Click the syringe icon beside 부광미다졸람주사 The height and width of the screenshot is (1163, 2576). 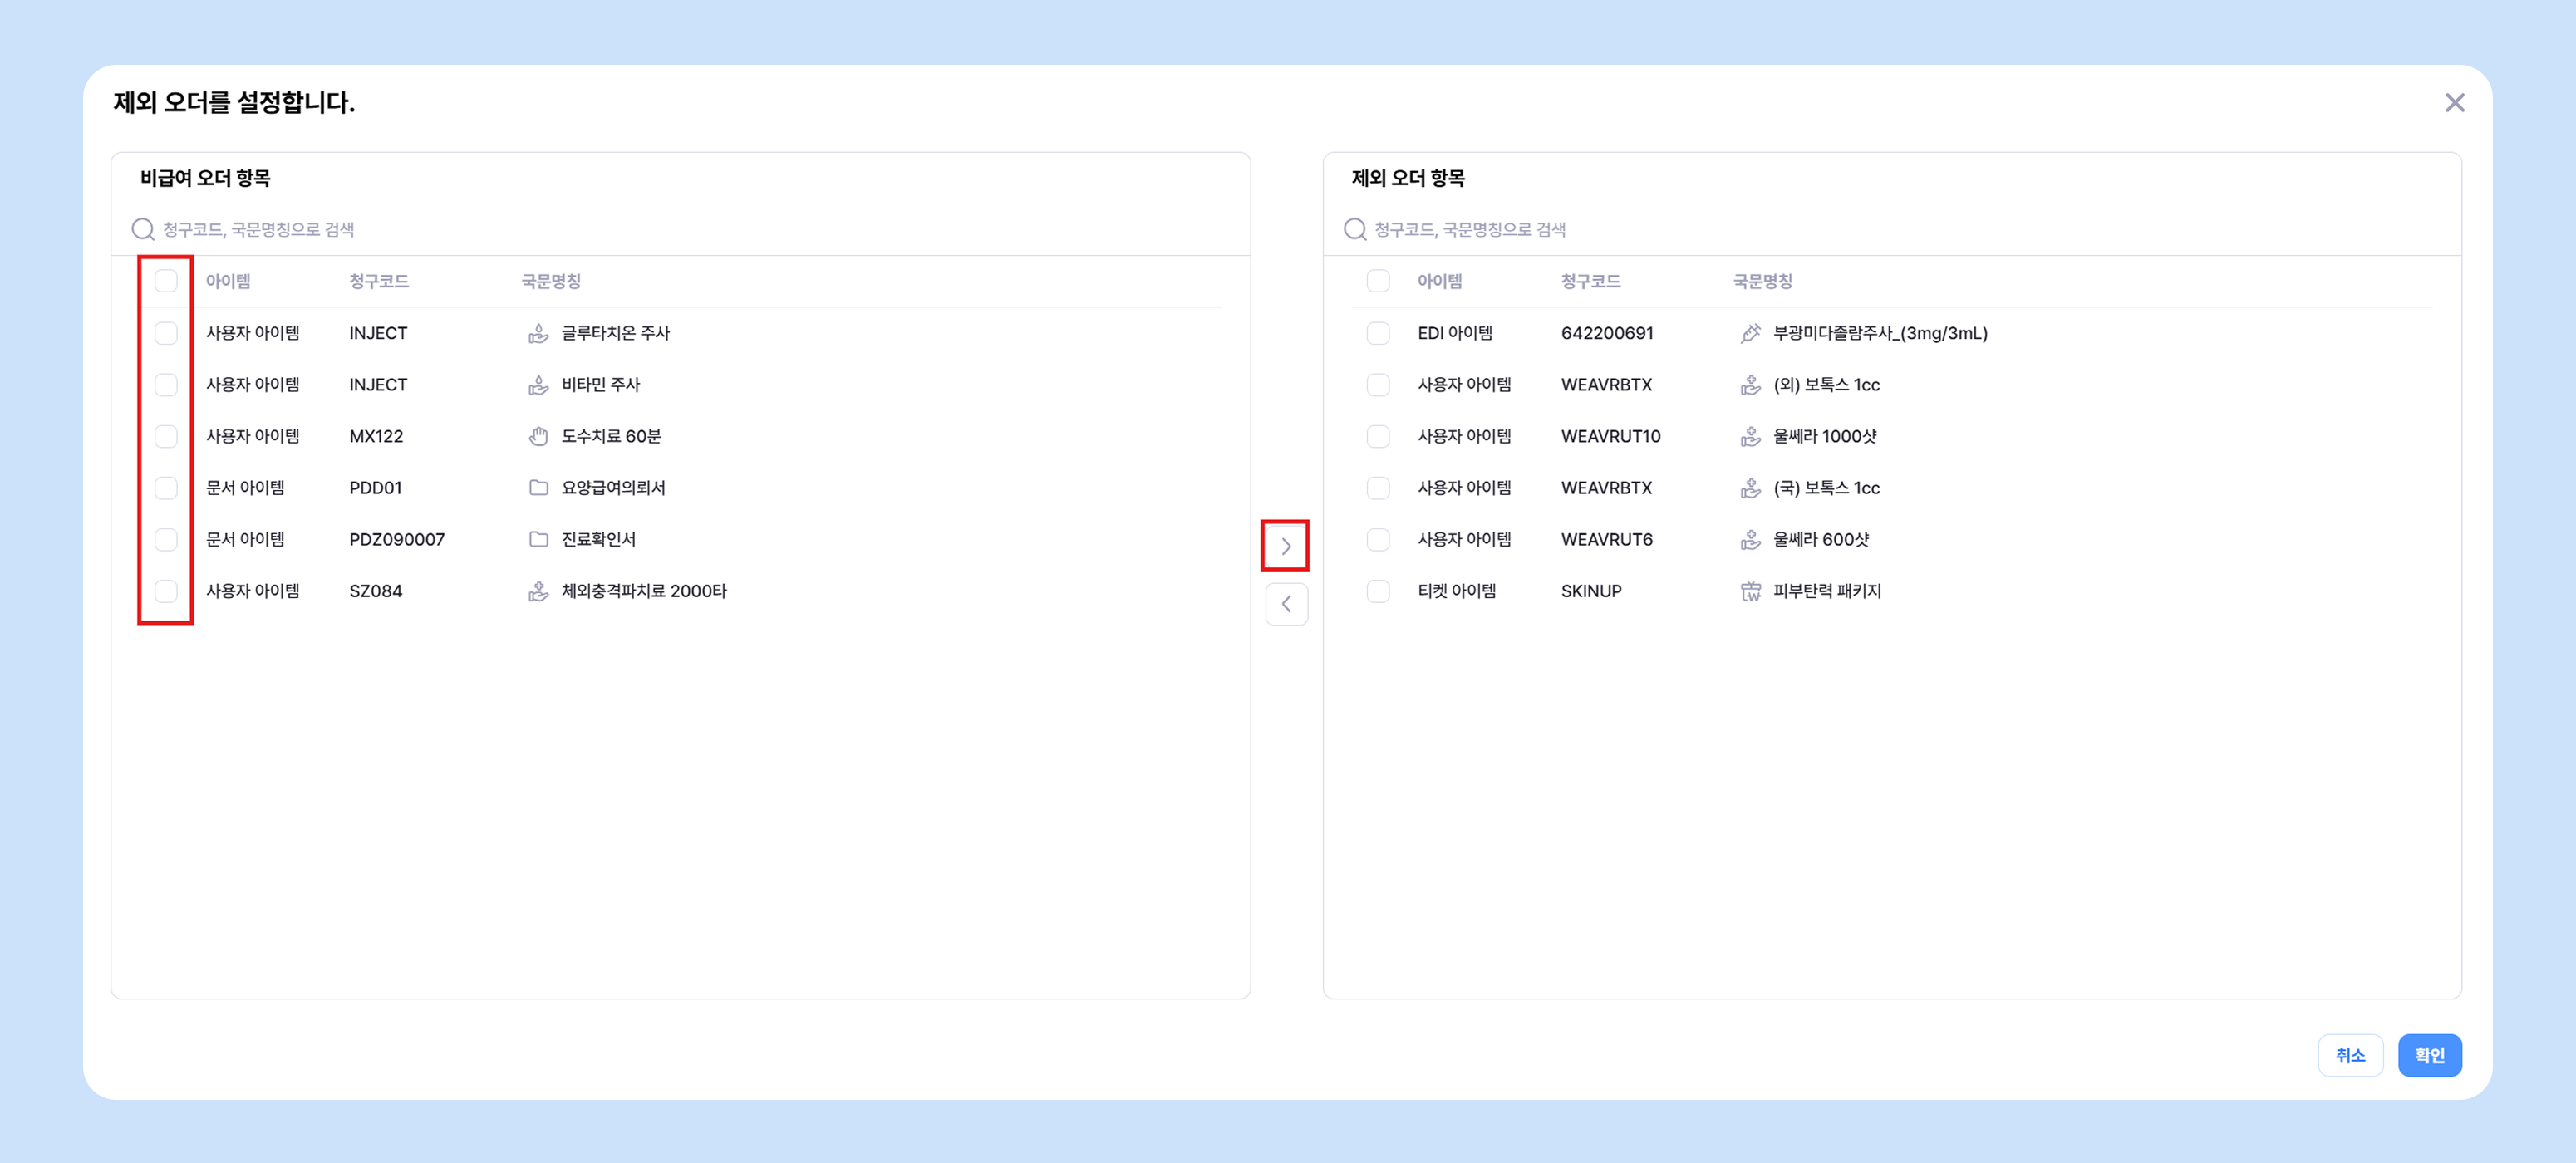point(1750,333)
